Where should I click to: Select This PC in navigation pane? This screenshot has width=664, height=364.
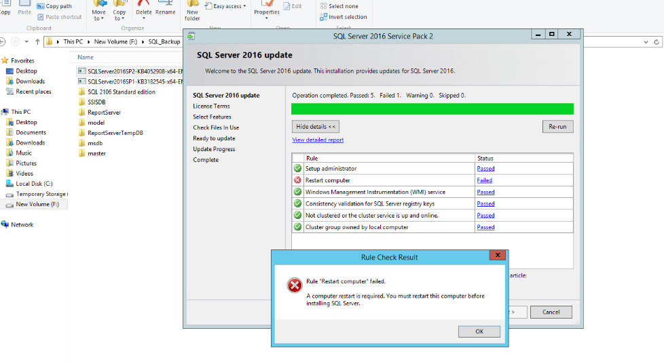pos(21,112)
